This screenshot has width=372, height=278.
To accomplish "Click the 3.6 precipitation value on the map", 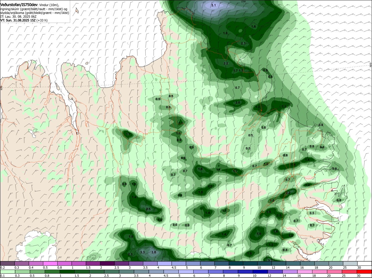I will [x=154, y=252].
